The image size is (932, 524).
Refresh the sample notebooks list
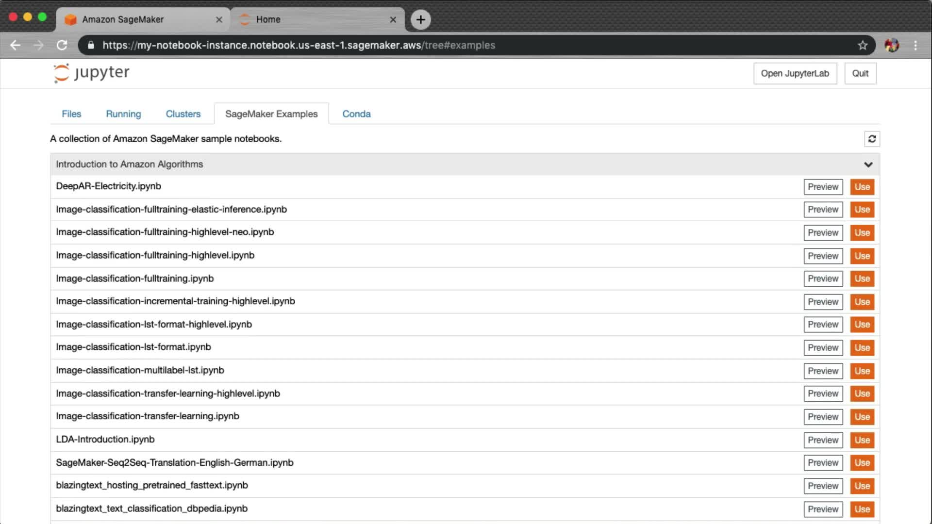click(x=872, y=139)
